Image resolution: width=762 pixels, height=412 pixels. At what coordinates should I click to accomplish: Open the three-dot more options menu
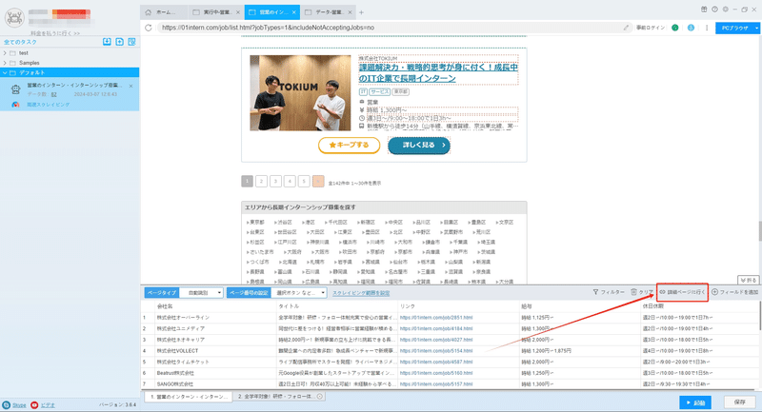tap(707, 28)
